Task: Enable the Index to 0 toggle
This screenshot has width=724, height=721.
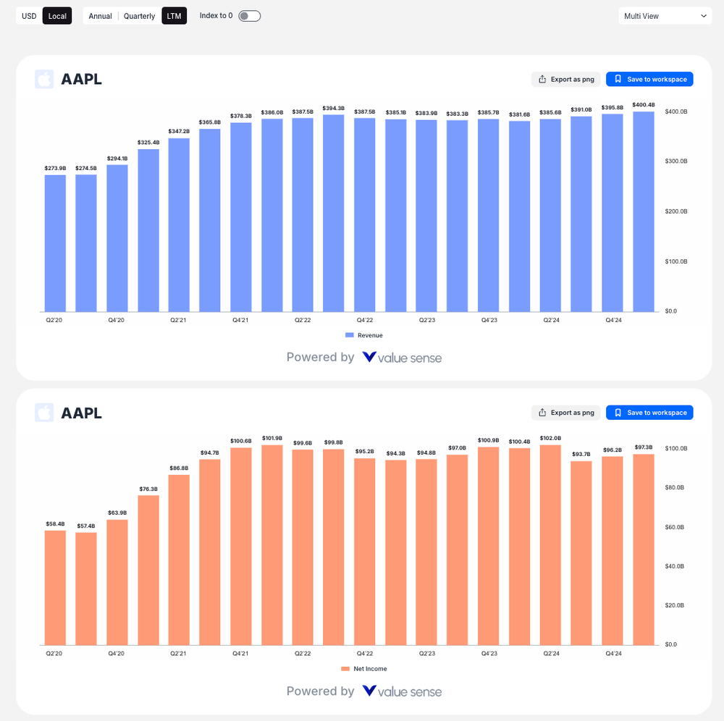Action: [250, 15]
